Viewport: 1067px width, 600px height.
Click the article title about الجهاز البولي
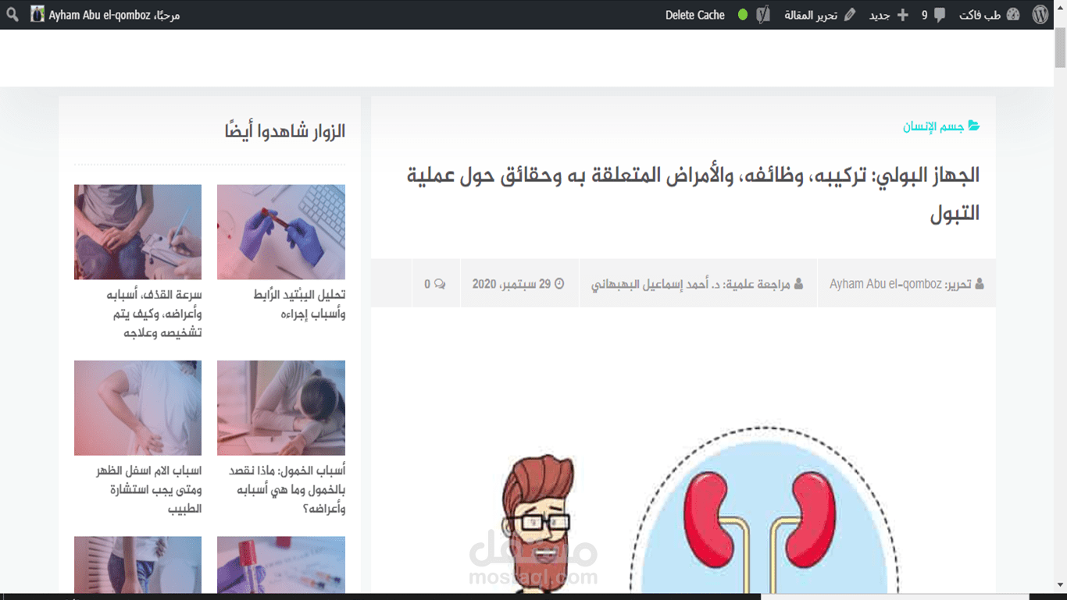[x=693, y=193]
